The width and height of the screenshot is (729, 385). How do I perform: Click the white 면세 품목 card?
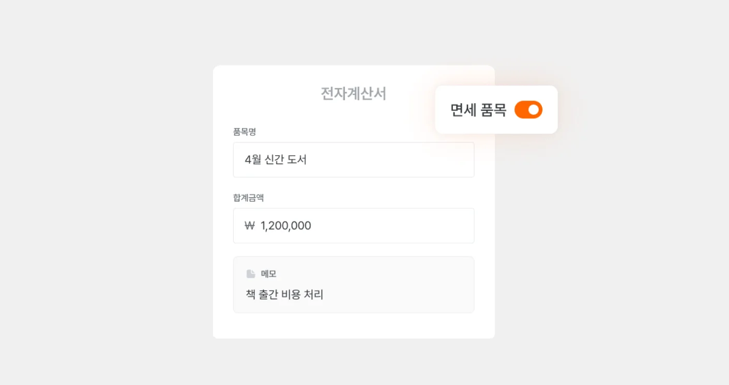[x=496, y=109]
